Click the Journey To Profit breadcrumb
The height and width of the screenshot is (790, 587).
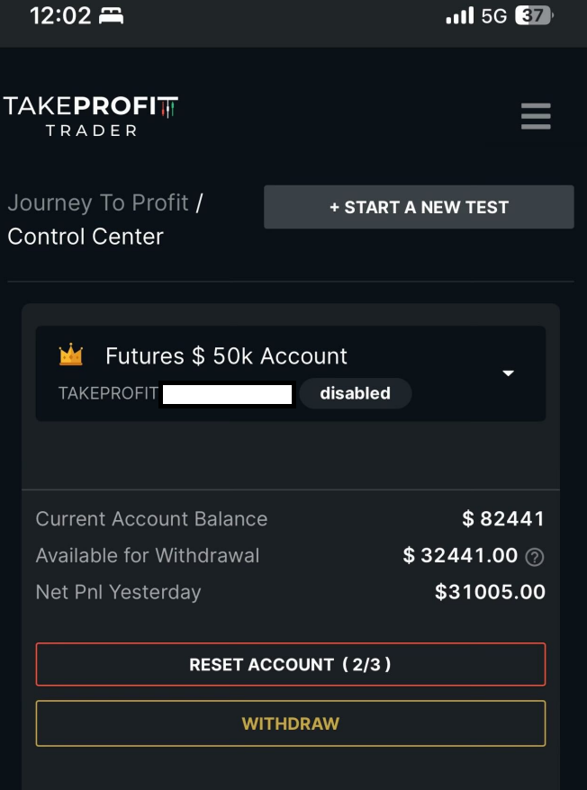click(98, 202)
